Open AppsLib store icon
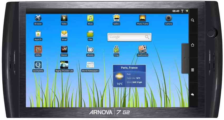The width and height of the screenshot is (224, 120). click(38, 34)
